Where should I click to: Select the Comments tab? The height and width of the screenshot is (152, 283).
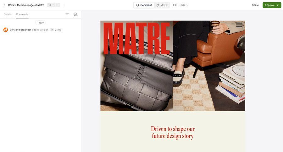click(22, 14)
